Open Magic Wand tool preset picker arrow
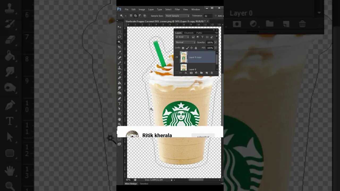340x191 pixels. tap(126, 16)
